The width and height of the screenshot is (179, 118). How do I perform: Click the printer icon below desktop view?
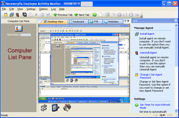click(67, 108)
